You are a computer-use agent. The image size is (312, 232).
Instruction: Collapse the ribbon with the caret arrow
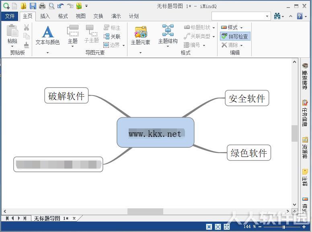[x=291, y=16]
